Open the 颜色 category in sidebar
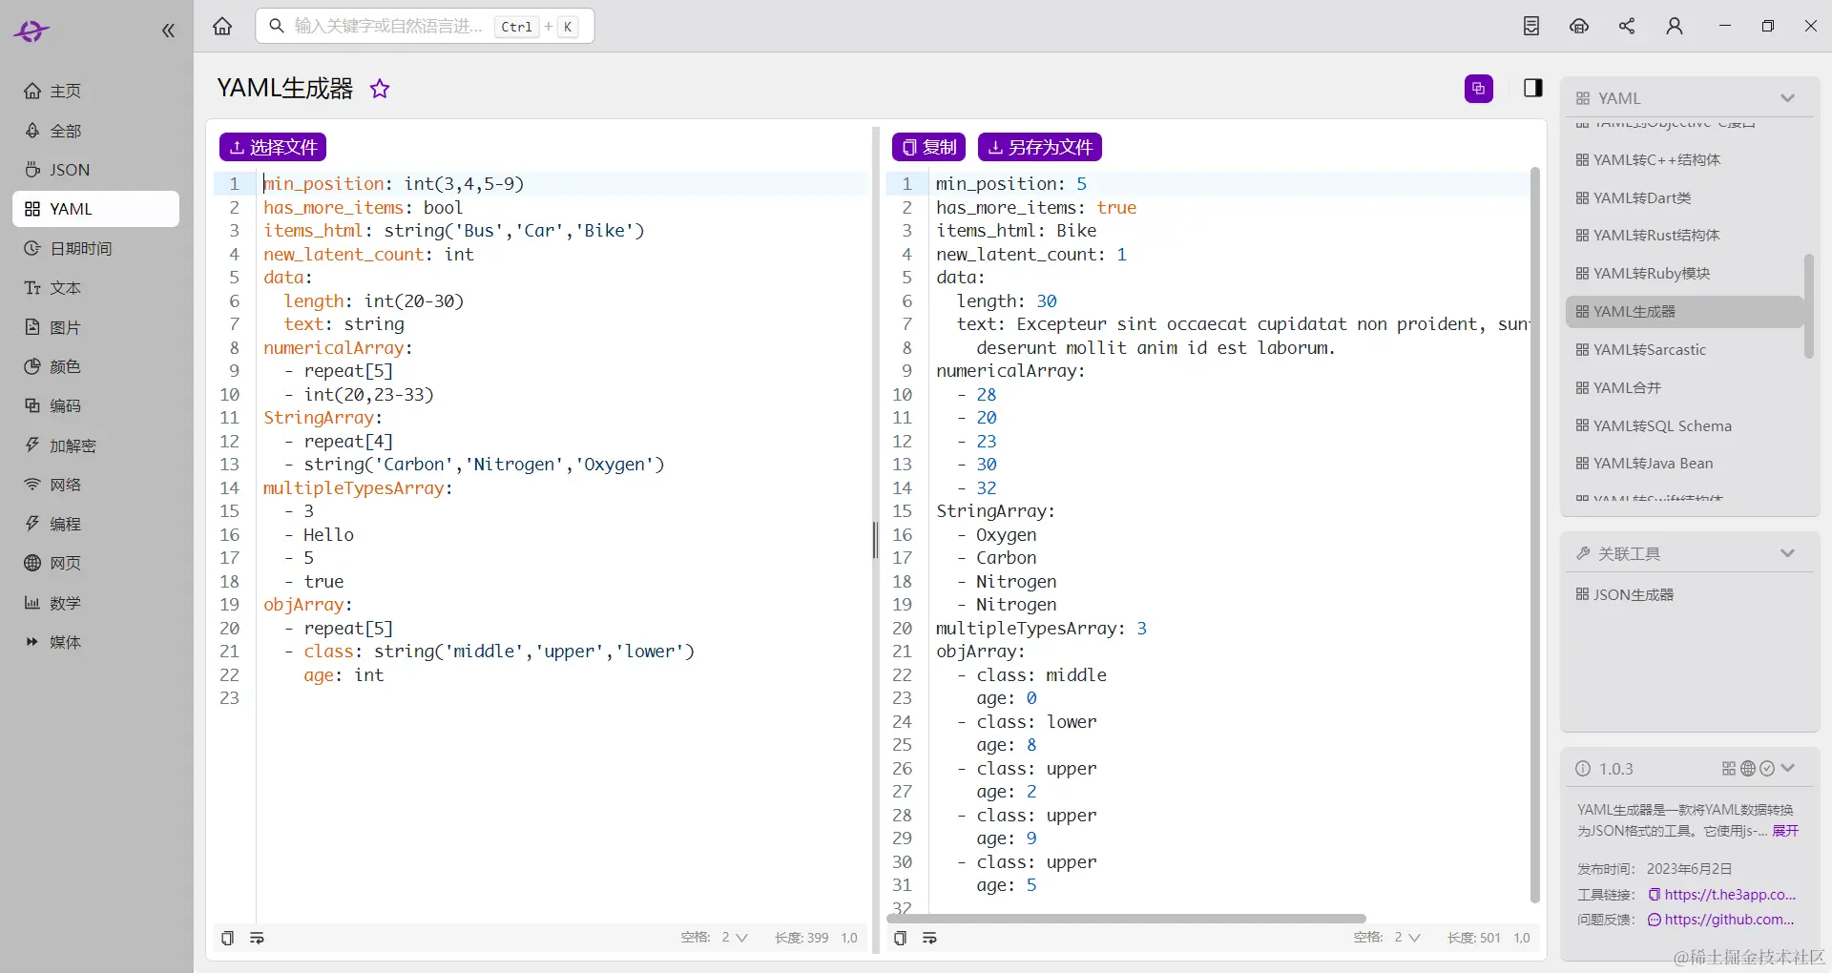Image resolution: width=1832 pixels, height=973 pixels. (x=95, y=366)
